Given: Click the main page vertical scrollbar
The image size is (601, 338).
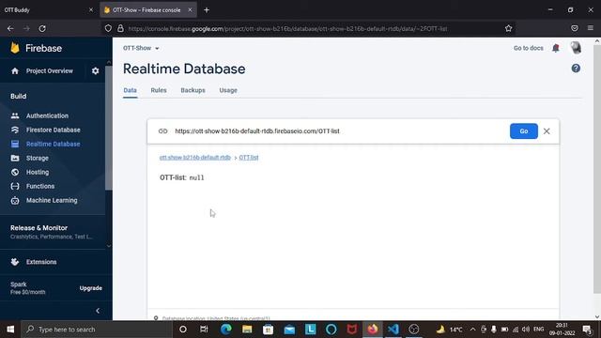Looking at the screenshot, I should coord(597,169).
